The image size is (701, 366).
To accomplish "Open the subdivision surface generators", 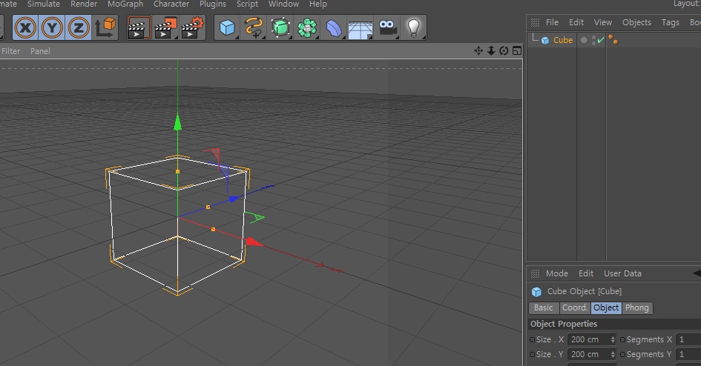I will [x=280, y=27].
